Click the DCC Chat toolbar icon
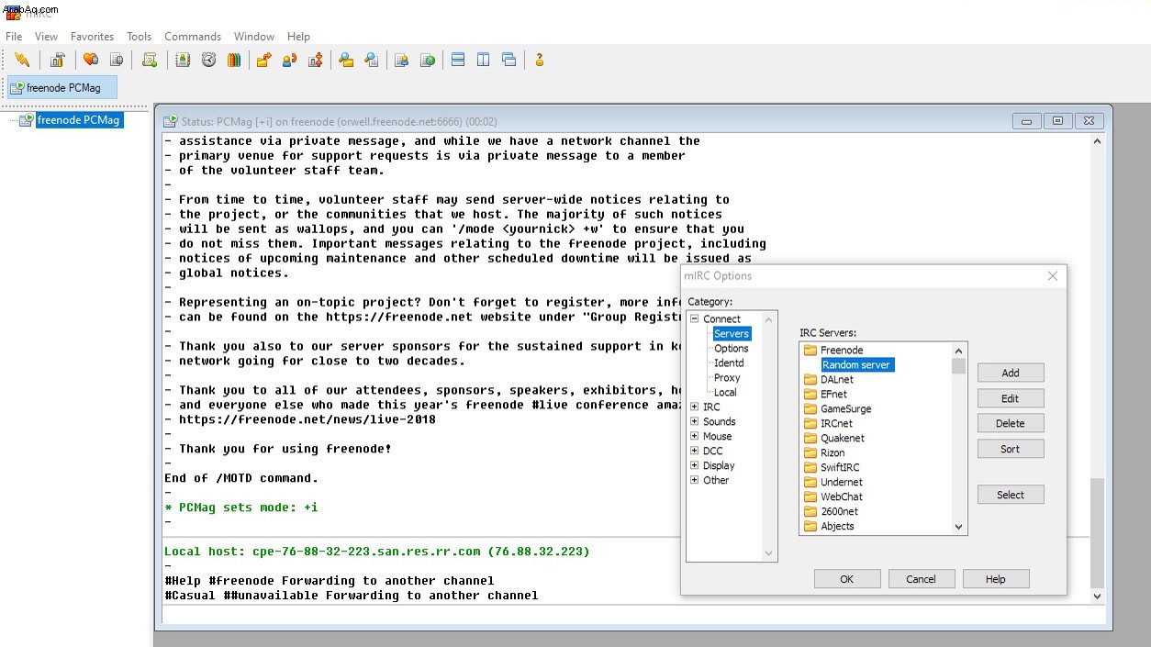Screen dimensions: 1151x647 (x=289, y=61)
